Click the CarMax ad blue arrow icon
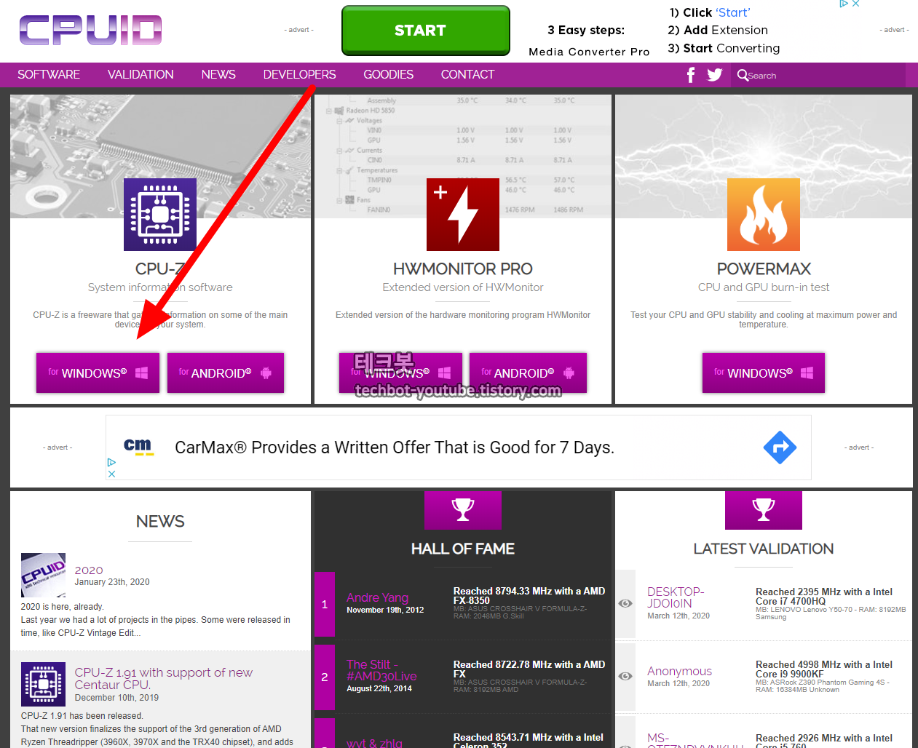 780,447
